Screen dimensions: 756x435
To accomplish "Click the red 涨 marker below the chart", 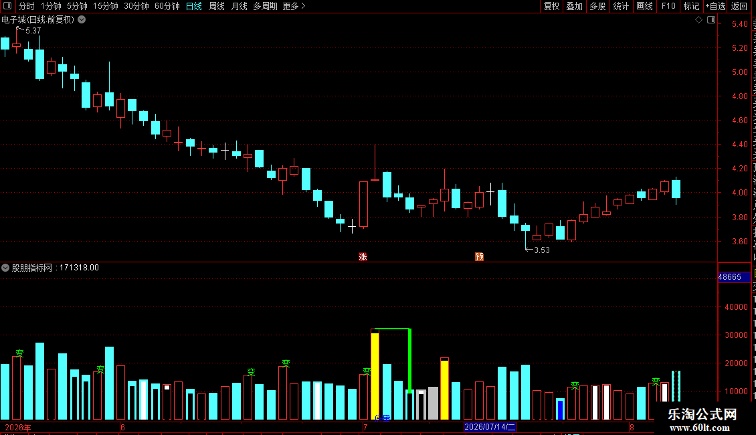I will (363, 256).
